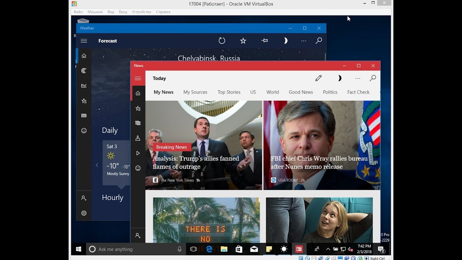Open the World news tab
The image size is (462, 260).
[273, 92]
